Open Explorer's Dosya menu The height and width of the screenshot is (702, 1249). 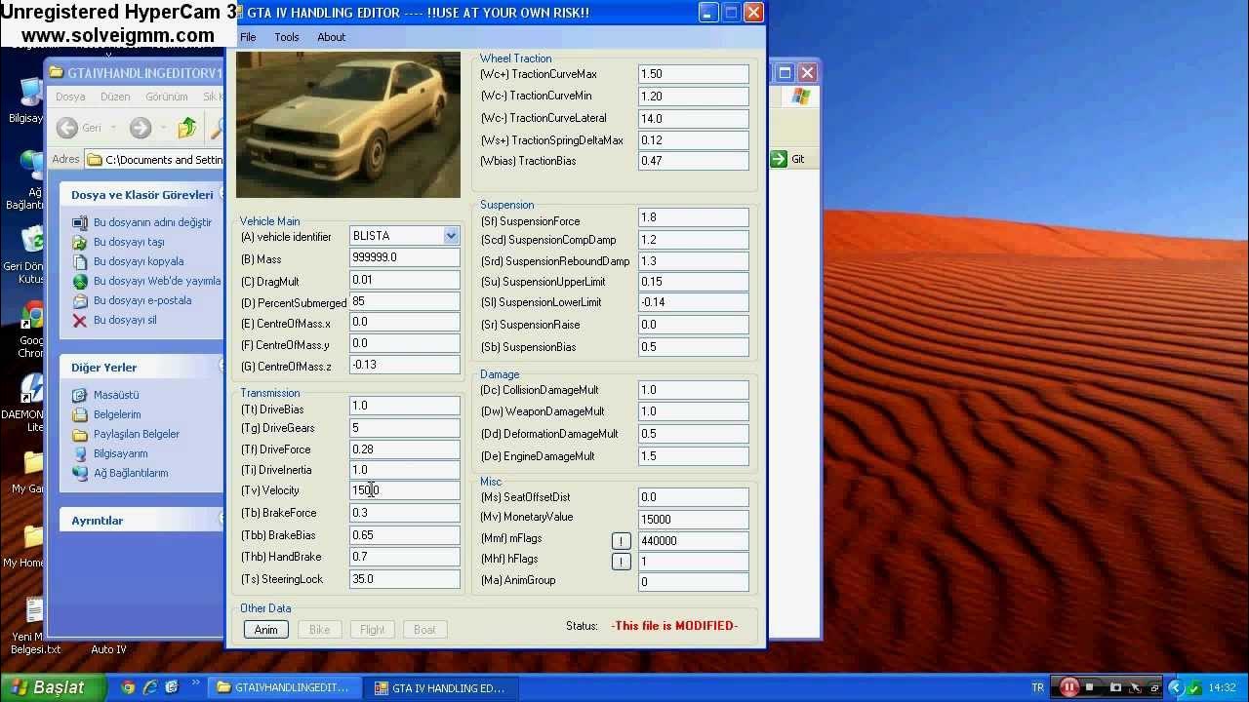(70, 97)
